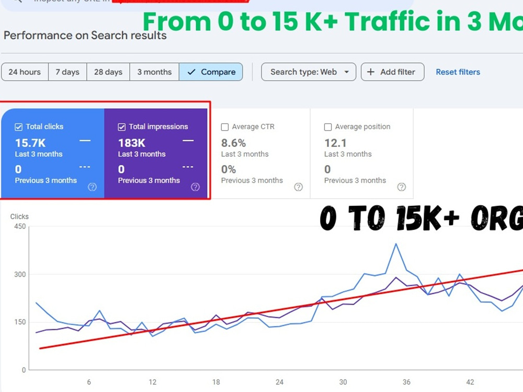This screenshot has width=523, height=392.
Task: Uncheck the Total clicks checkbox
Action: pos(19,127)
